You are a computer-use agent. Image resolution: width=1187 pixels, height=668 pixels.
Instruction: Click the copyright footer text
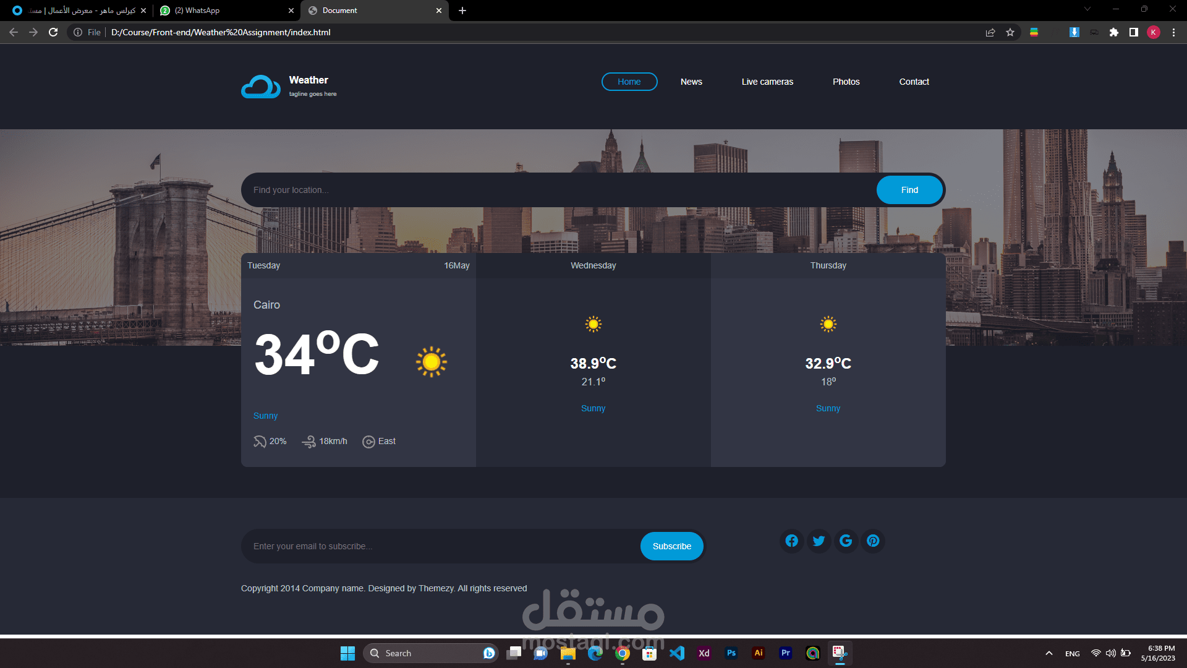[384, 588]
